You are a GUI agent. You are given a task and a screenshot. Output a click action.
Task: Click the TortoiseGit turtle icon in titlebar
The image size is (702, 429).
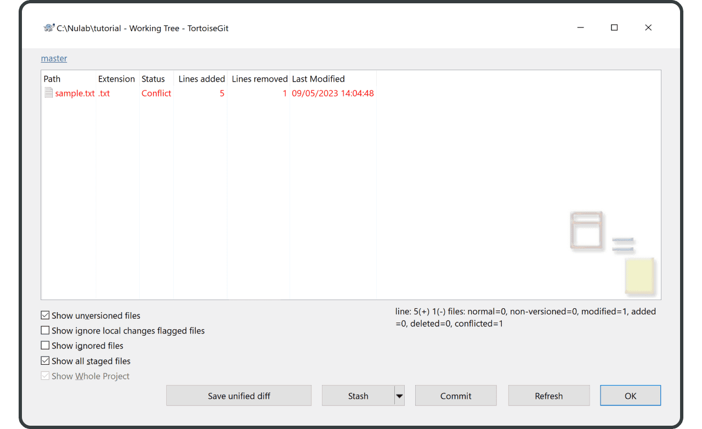coord(48,27)
